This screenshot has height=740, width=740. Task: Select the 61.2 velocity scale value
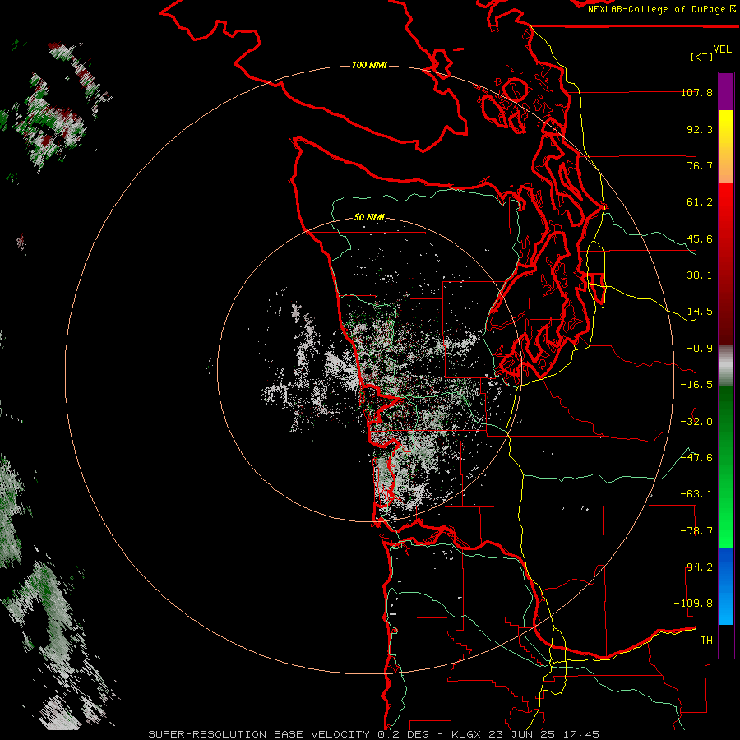[700, 202]
